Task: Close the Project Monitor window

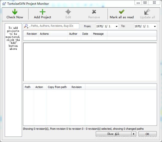Action: [x=154, y=2]
